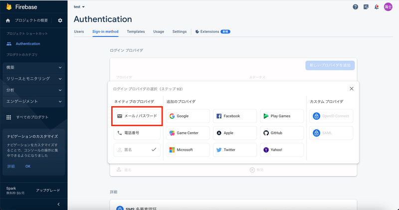The width and height of the screenshot is (399, 210).
Task: Expand the リリースとモニタリング section
Action: click(33, 79)
